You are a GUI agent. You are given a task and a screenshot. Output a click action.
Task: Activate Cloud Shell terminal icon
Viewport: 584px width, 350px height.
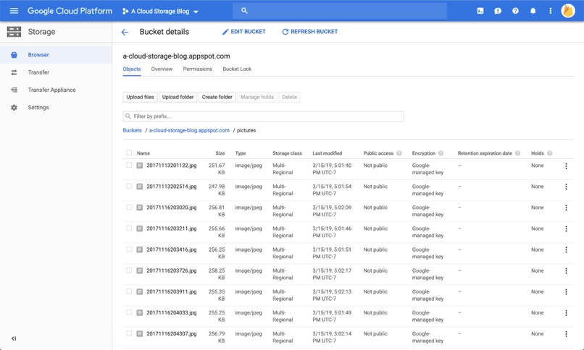click(480, 11)
